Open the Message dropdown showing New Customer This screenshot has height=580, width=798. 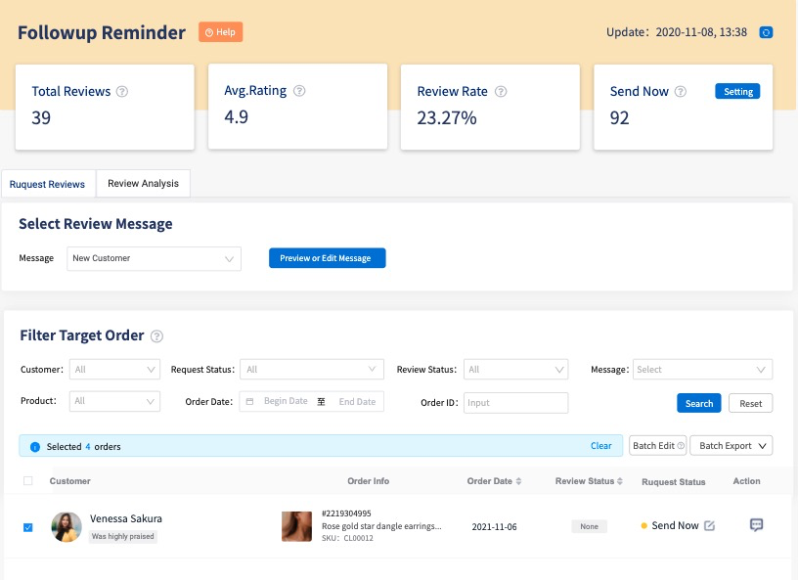tap(154, 258)
